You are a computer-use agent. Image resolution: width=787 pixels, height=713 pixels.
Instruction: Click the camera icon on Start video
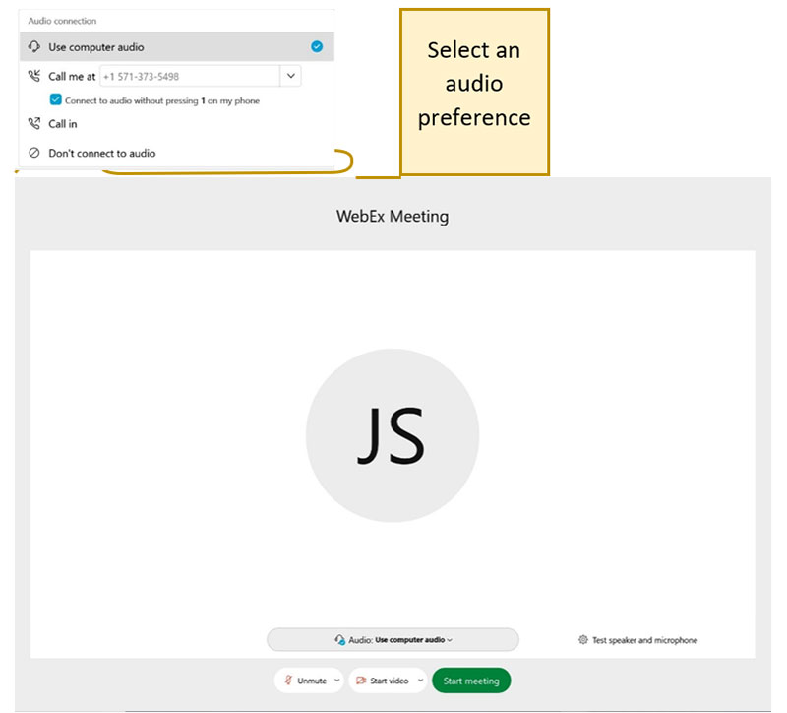[361, 681]
